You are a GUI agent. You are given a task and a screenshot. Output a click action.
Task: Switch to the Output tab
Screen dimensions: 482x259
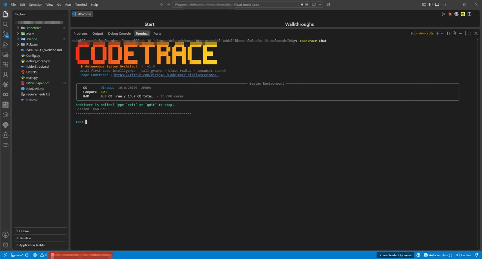point(98,33)
